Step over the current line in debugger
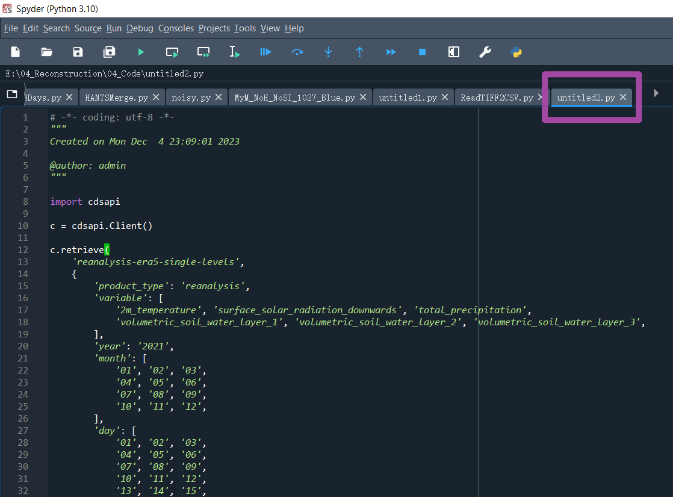The width and height of the screenshot is (673, 497). [x=297, y=52]
